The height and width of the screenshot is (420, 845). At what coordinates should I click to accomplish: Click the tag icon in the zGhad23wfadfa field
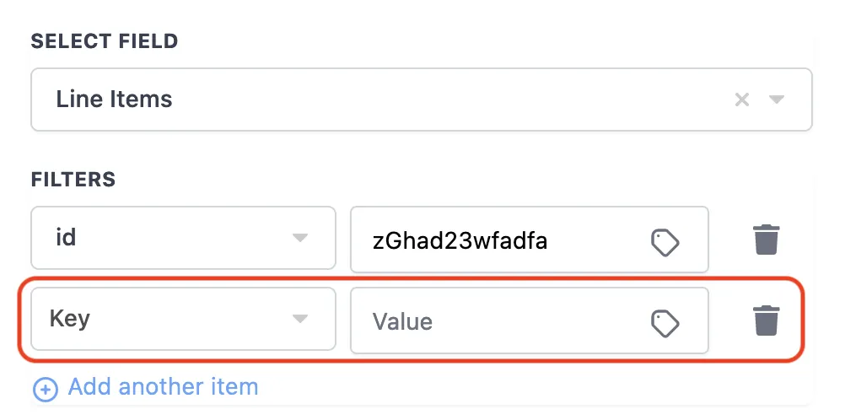pyautogui.click(x=665, y=242)
